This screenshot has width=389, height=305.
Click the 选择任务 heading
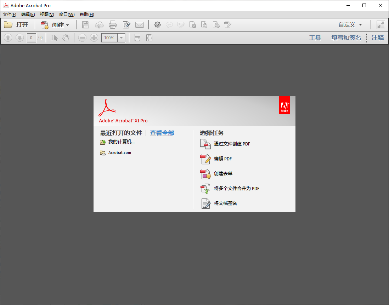(212, 133)
